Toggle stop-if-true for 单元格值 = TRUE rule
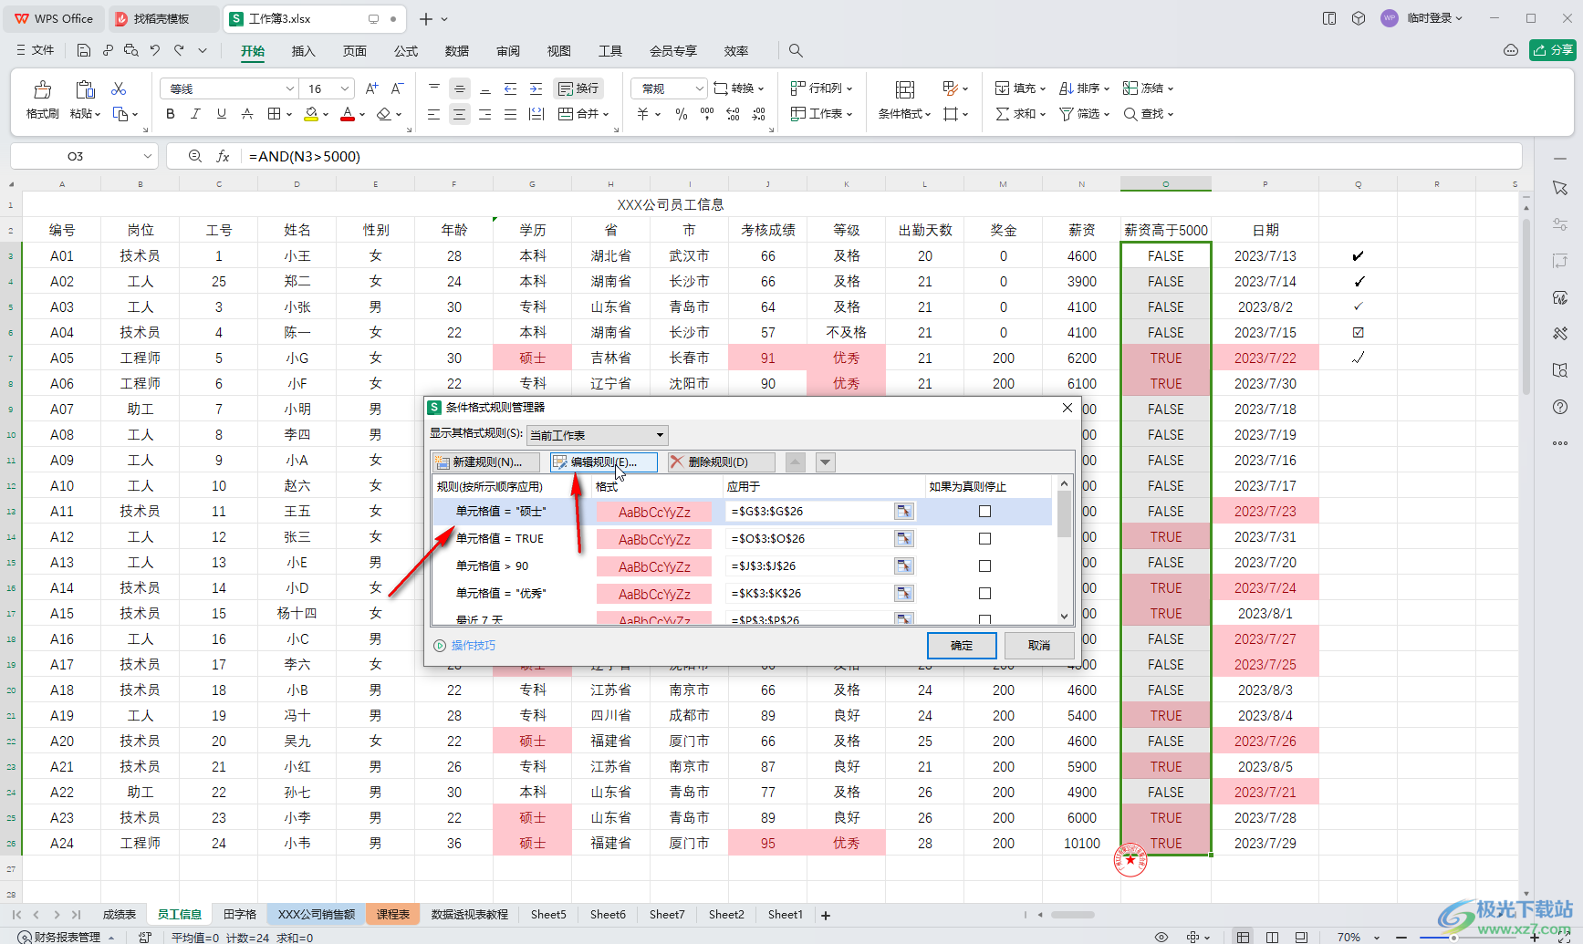The height and width of the screenshot is (944, 1583). tap(984, 539)
